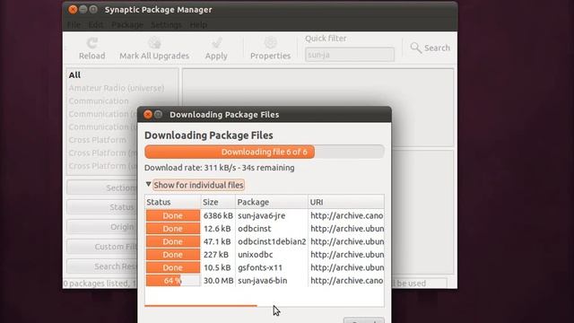Select the sun-java6-bin package row
The width and height of the screenshot is (574, 323).
(265, 281)
